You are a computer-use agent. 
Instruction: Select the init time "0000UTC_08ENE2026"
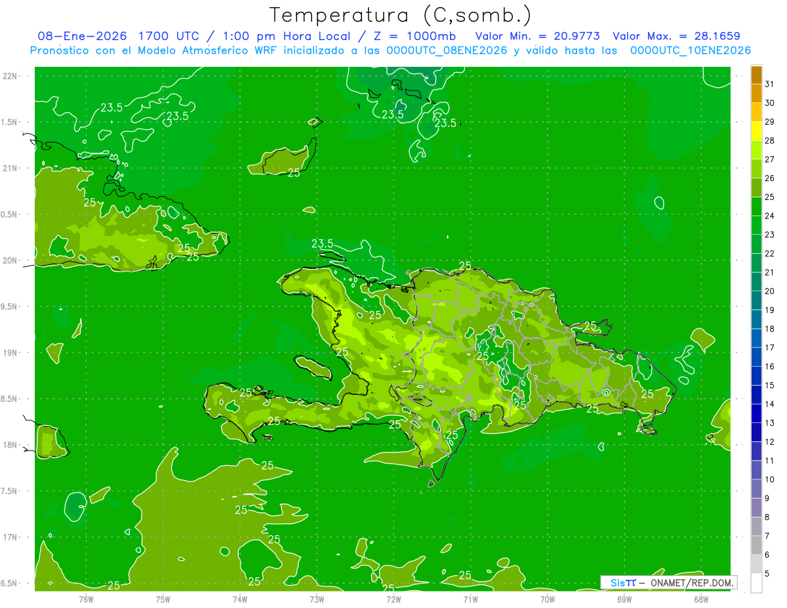click(447, 51)
